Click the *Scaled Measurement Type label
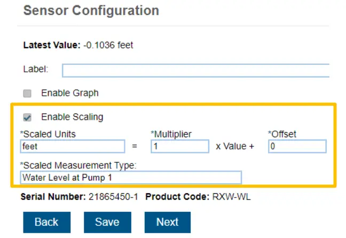The image size is (346, 238). pos(78,166)
